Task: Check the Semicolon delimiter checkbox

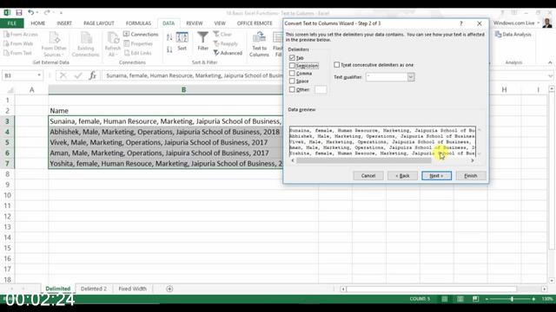Action: point(292,66)
